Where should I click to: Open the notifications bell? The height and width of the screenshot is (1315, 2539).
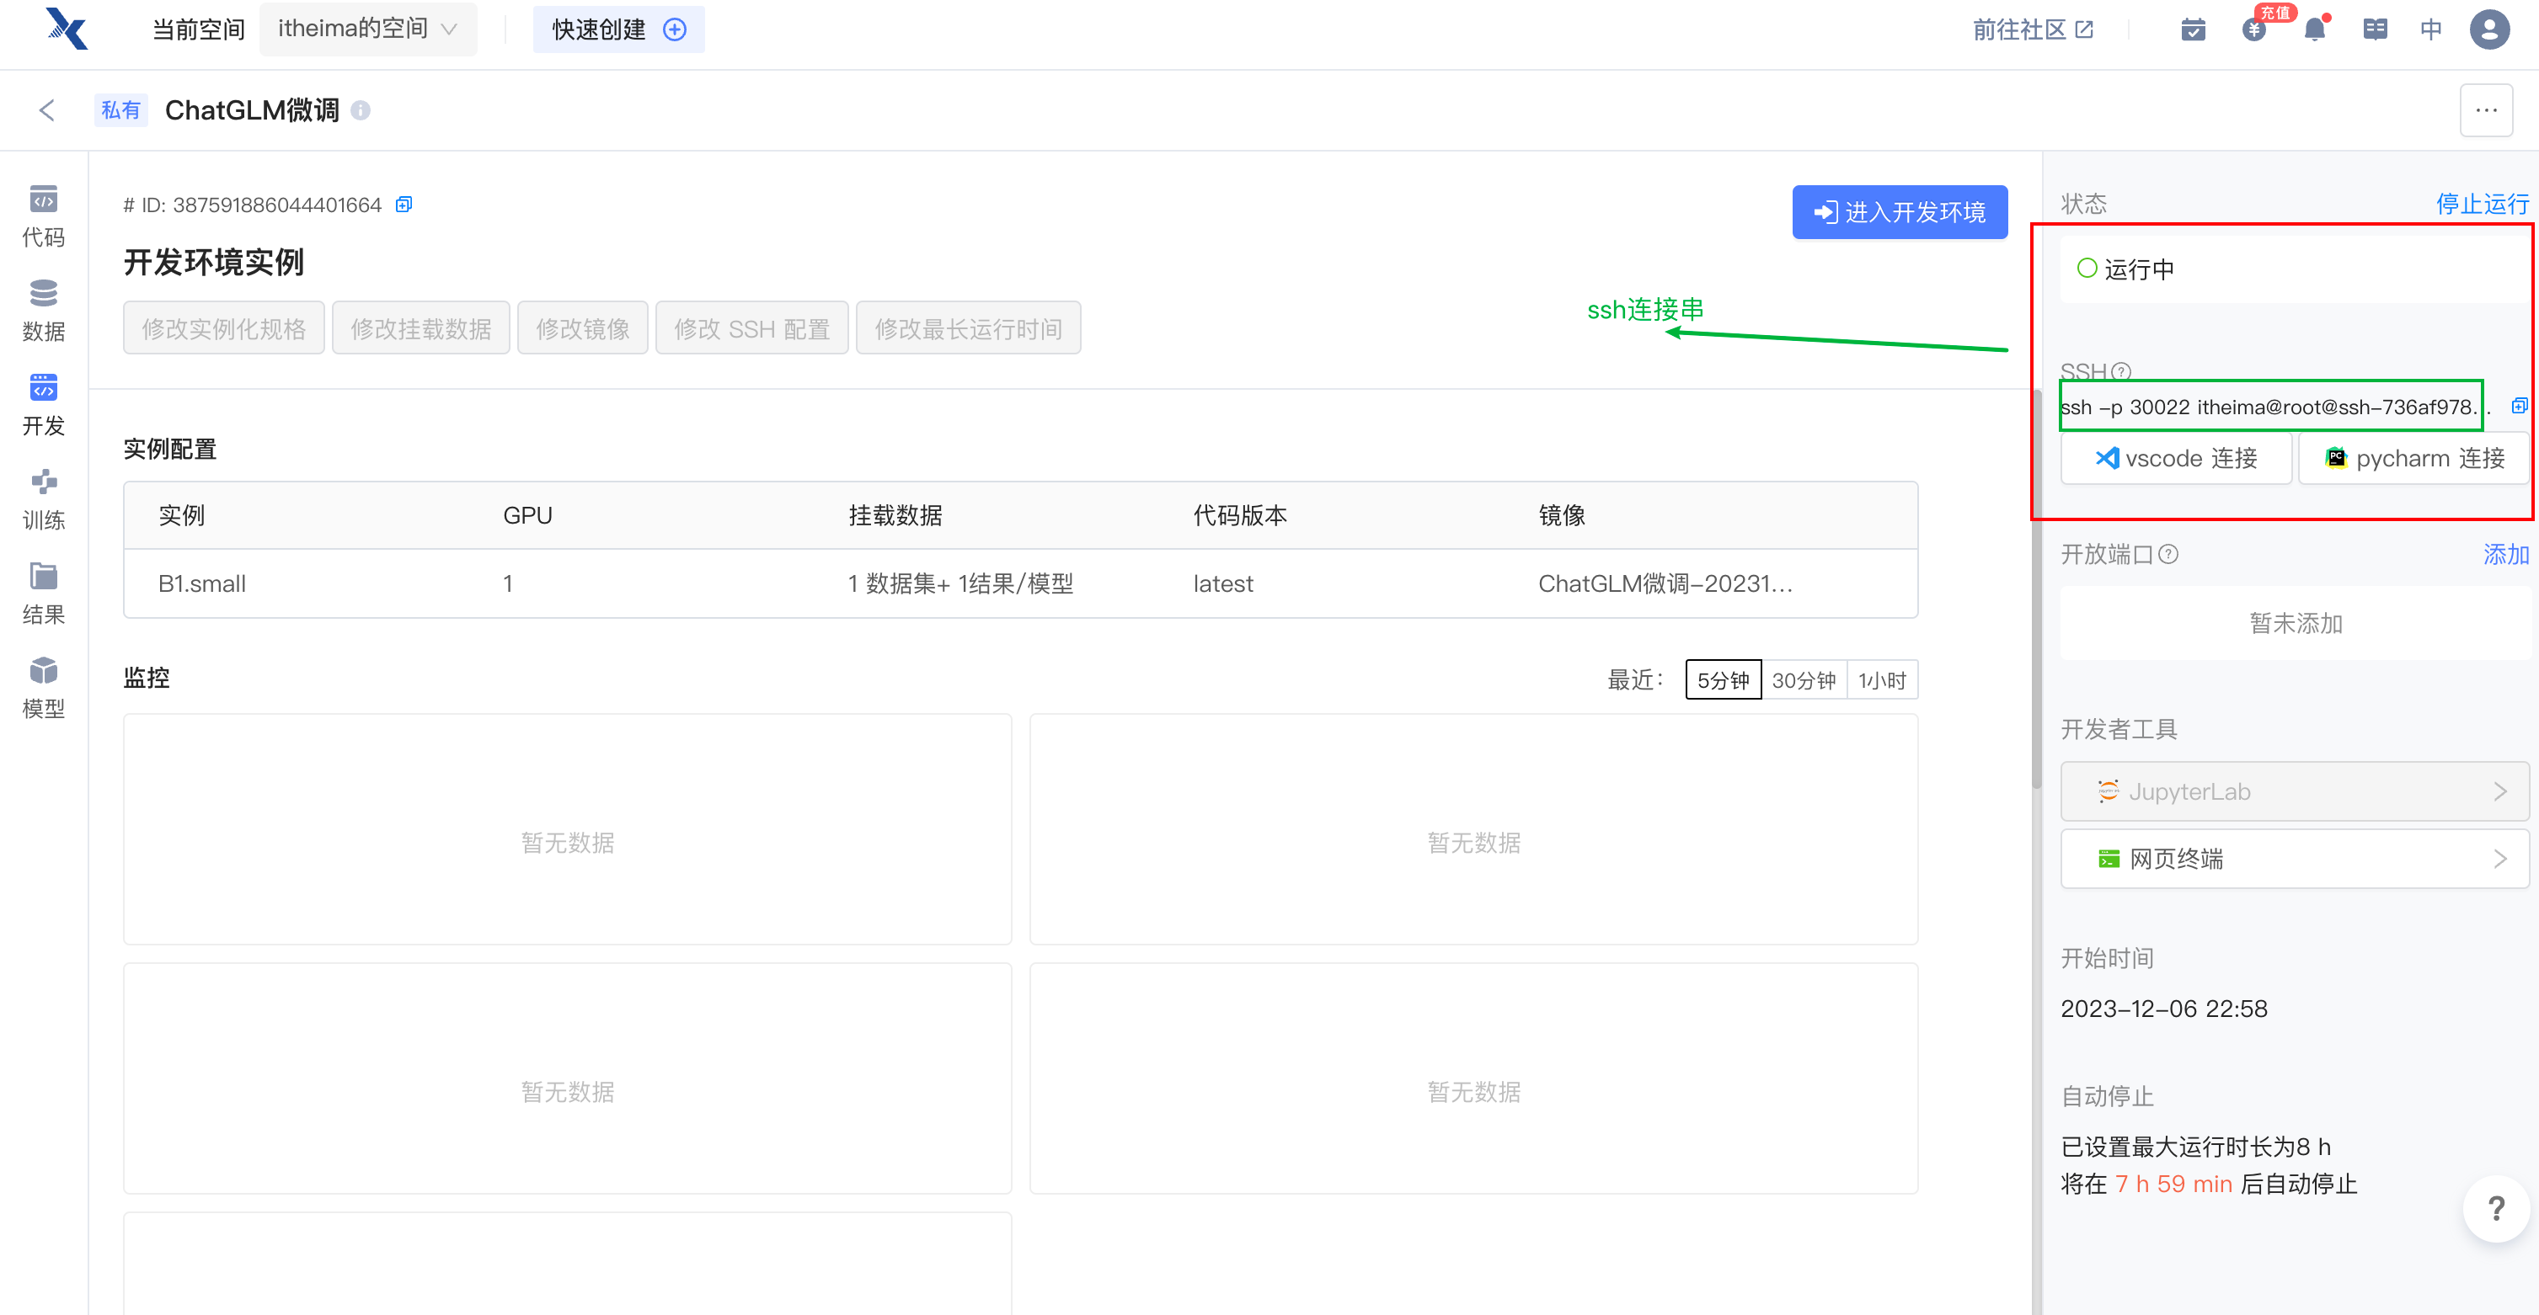pyautogui.click(x=2314, y=29)
